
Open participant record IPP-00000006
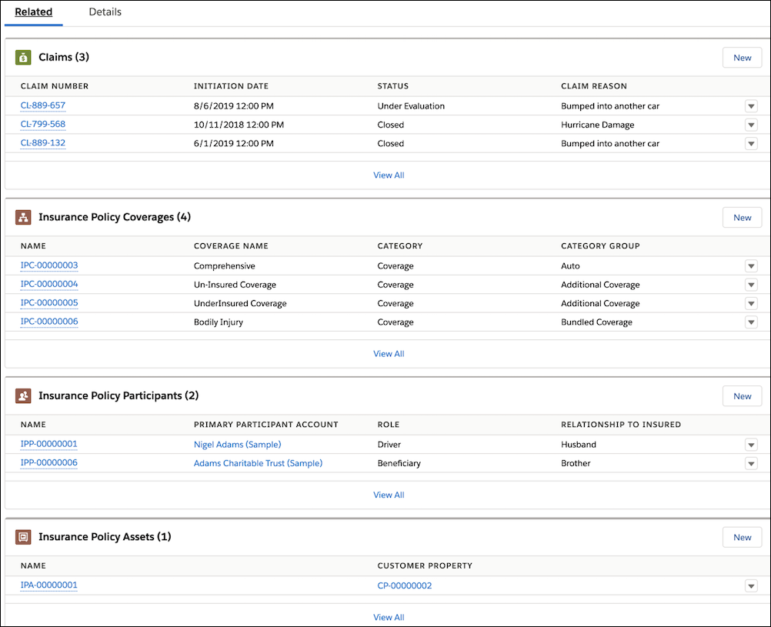(x=48, y=462)
